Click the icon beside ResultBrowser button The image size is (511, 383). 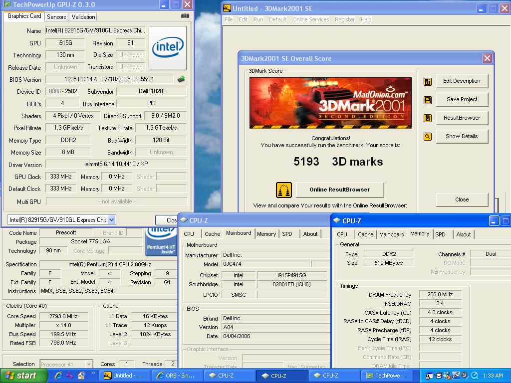[x=428, y=118]
